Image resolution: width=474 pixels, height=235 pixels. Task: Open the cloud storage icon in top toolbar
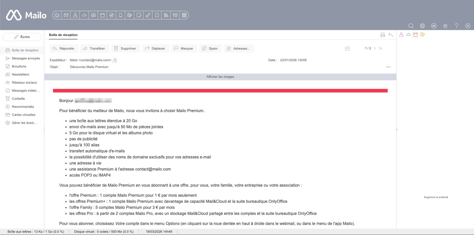84,15
